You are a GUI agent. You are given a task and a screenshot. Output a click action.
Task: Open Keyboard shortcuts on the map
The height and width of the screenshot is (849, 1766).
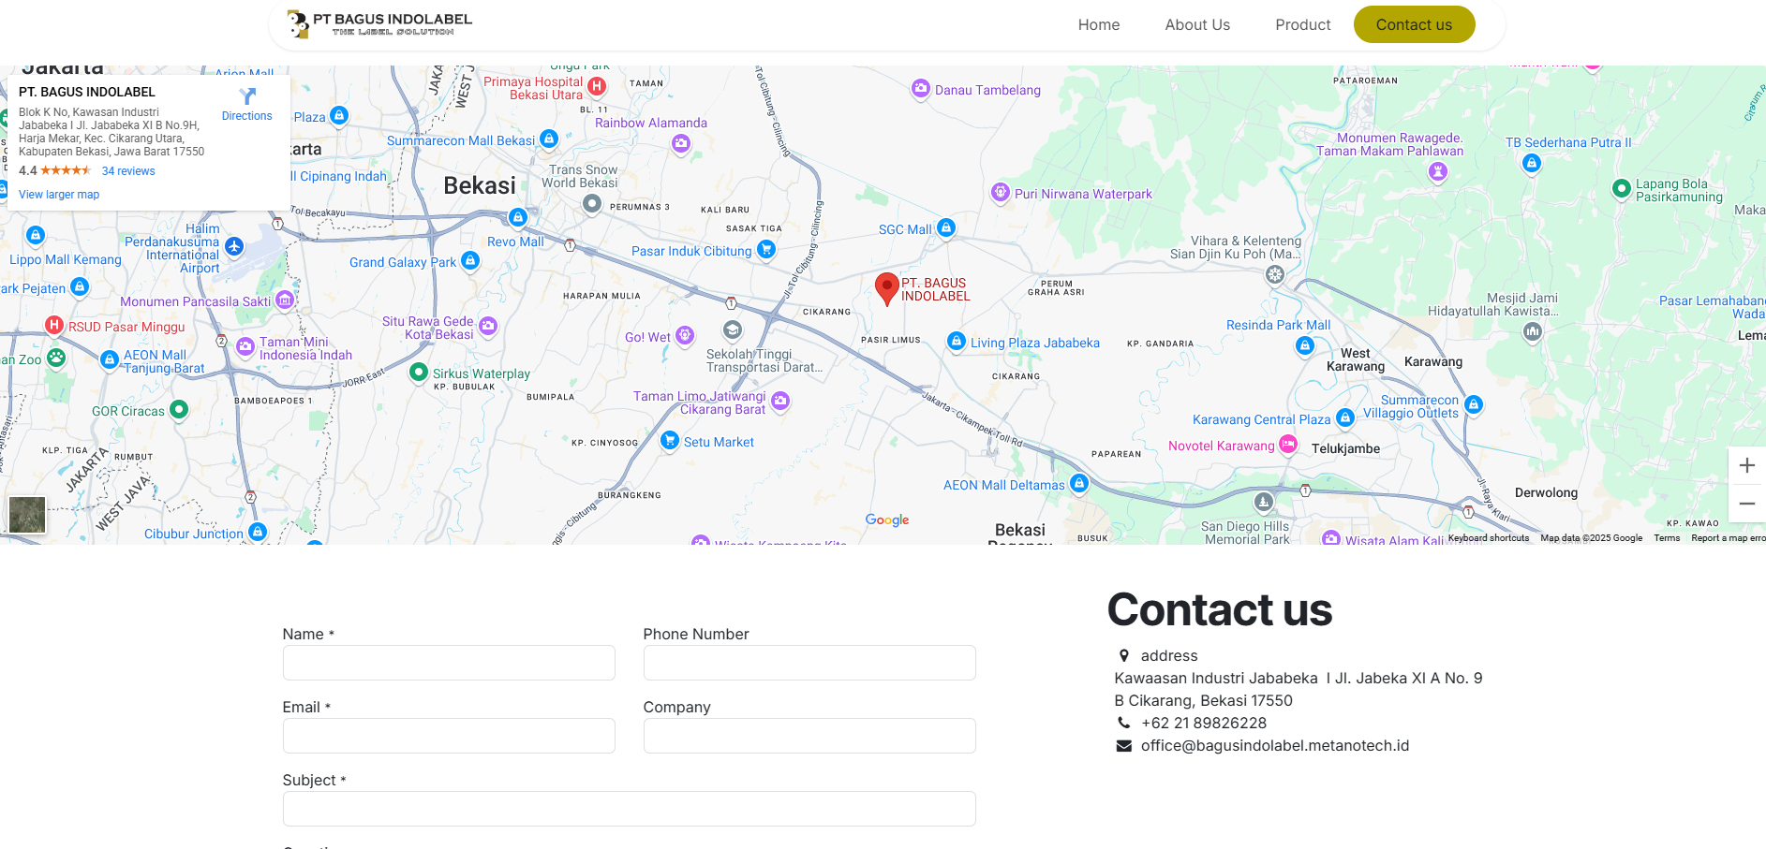[1488, 538]
